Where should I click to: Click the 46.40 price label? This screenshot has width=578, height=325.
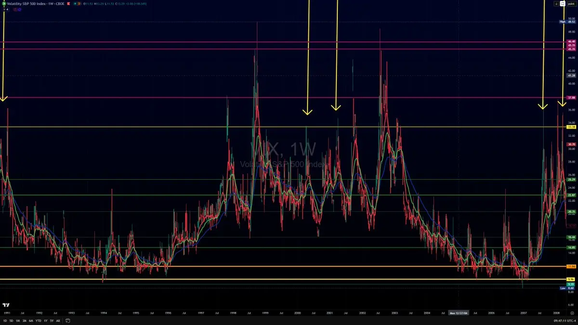click(572, 42)
